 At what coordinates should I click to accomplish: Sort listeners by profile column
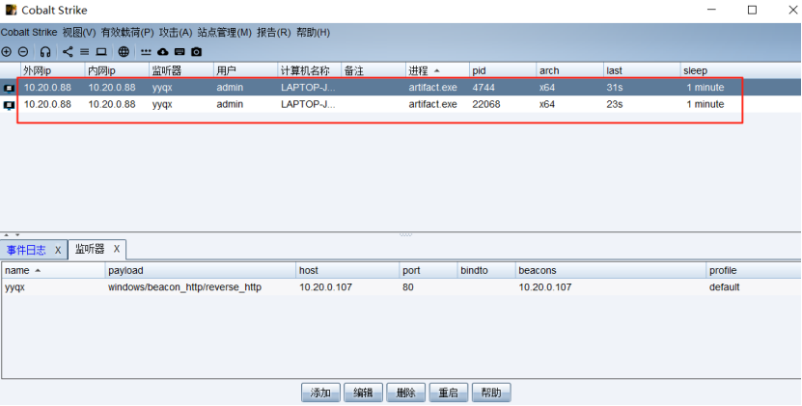coord(754,270)
